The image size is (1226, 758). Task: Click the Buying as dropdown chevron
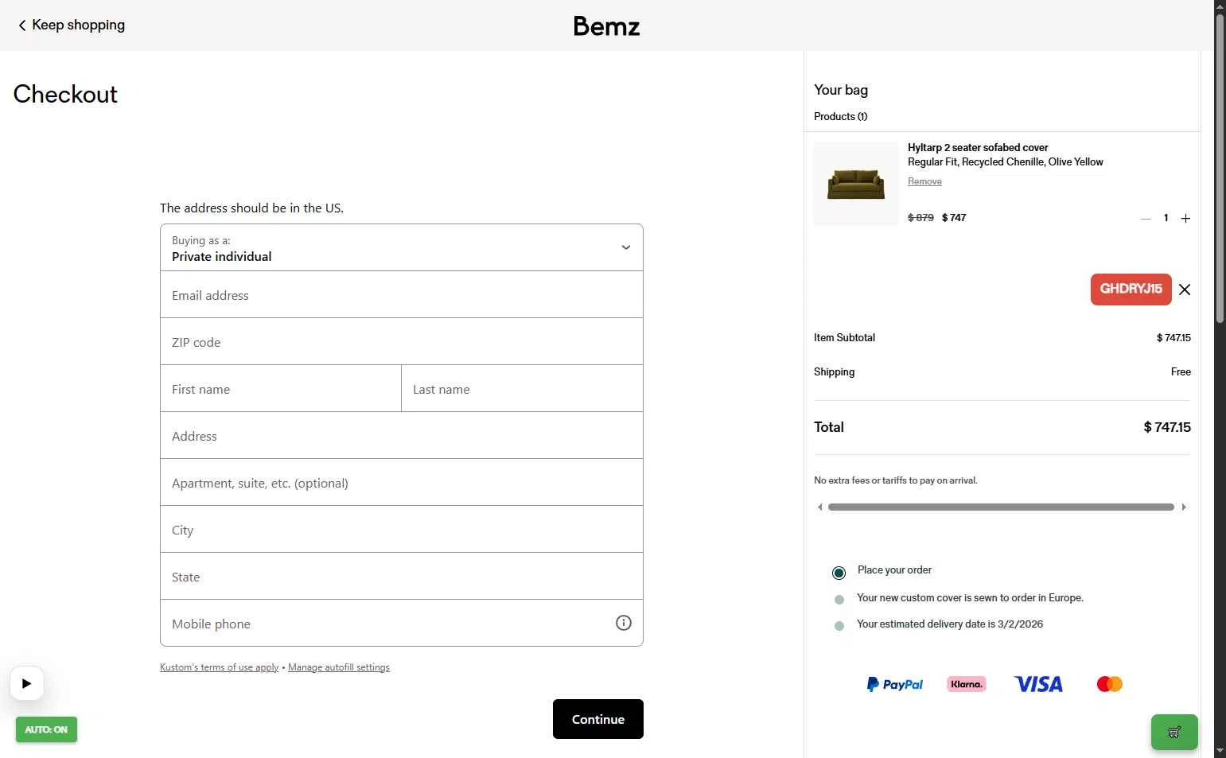(626, 247)
